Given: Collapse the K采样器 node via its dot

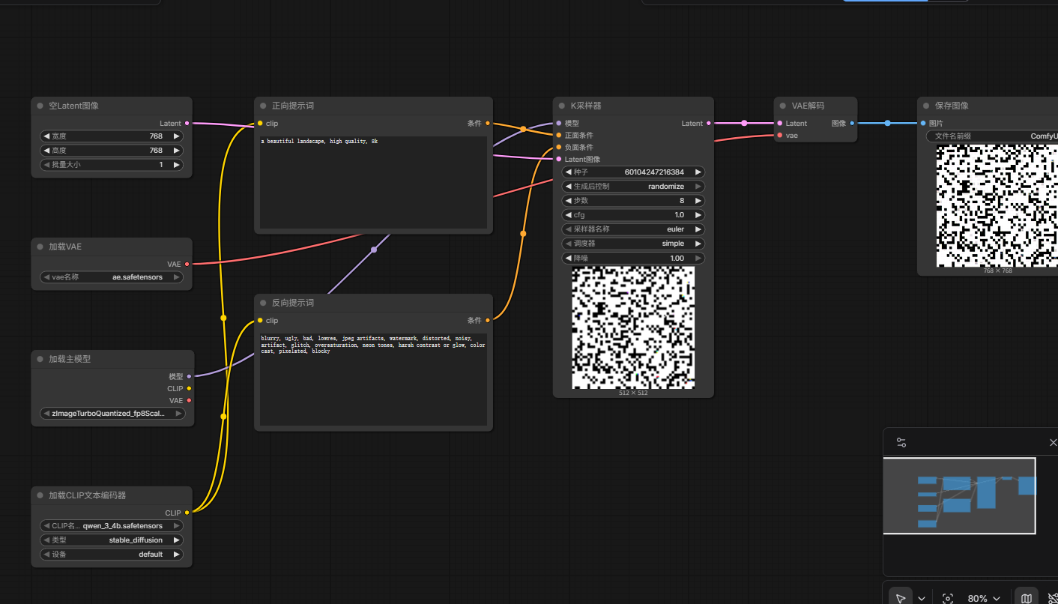Looking at the screenshot, I should point(562,106).
